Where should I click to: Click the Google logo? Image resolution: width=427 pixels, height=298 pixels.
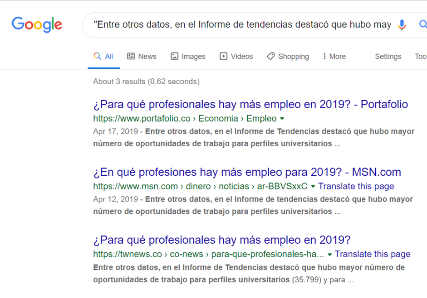click(37, 25)
